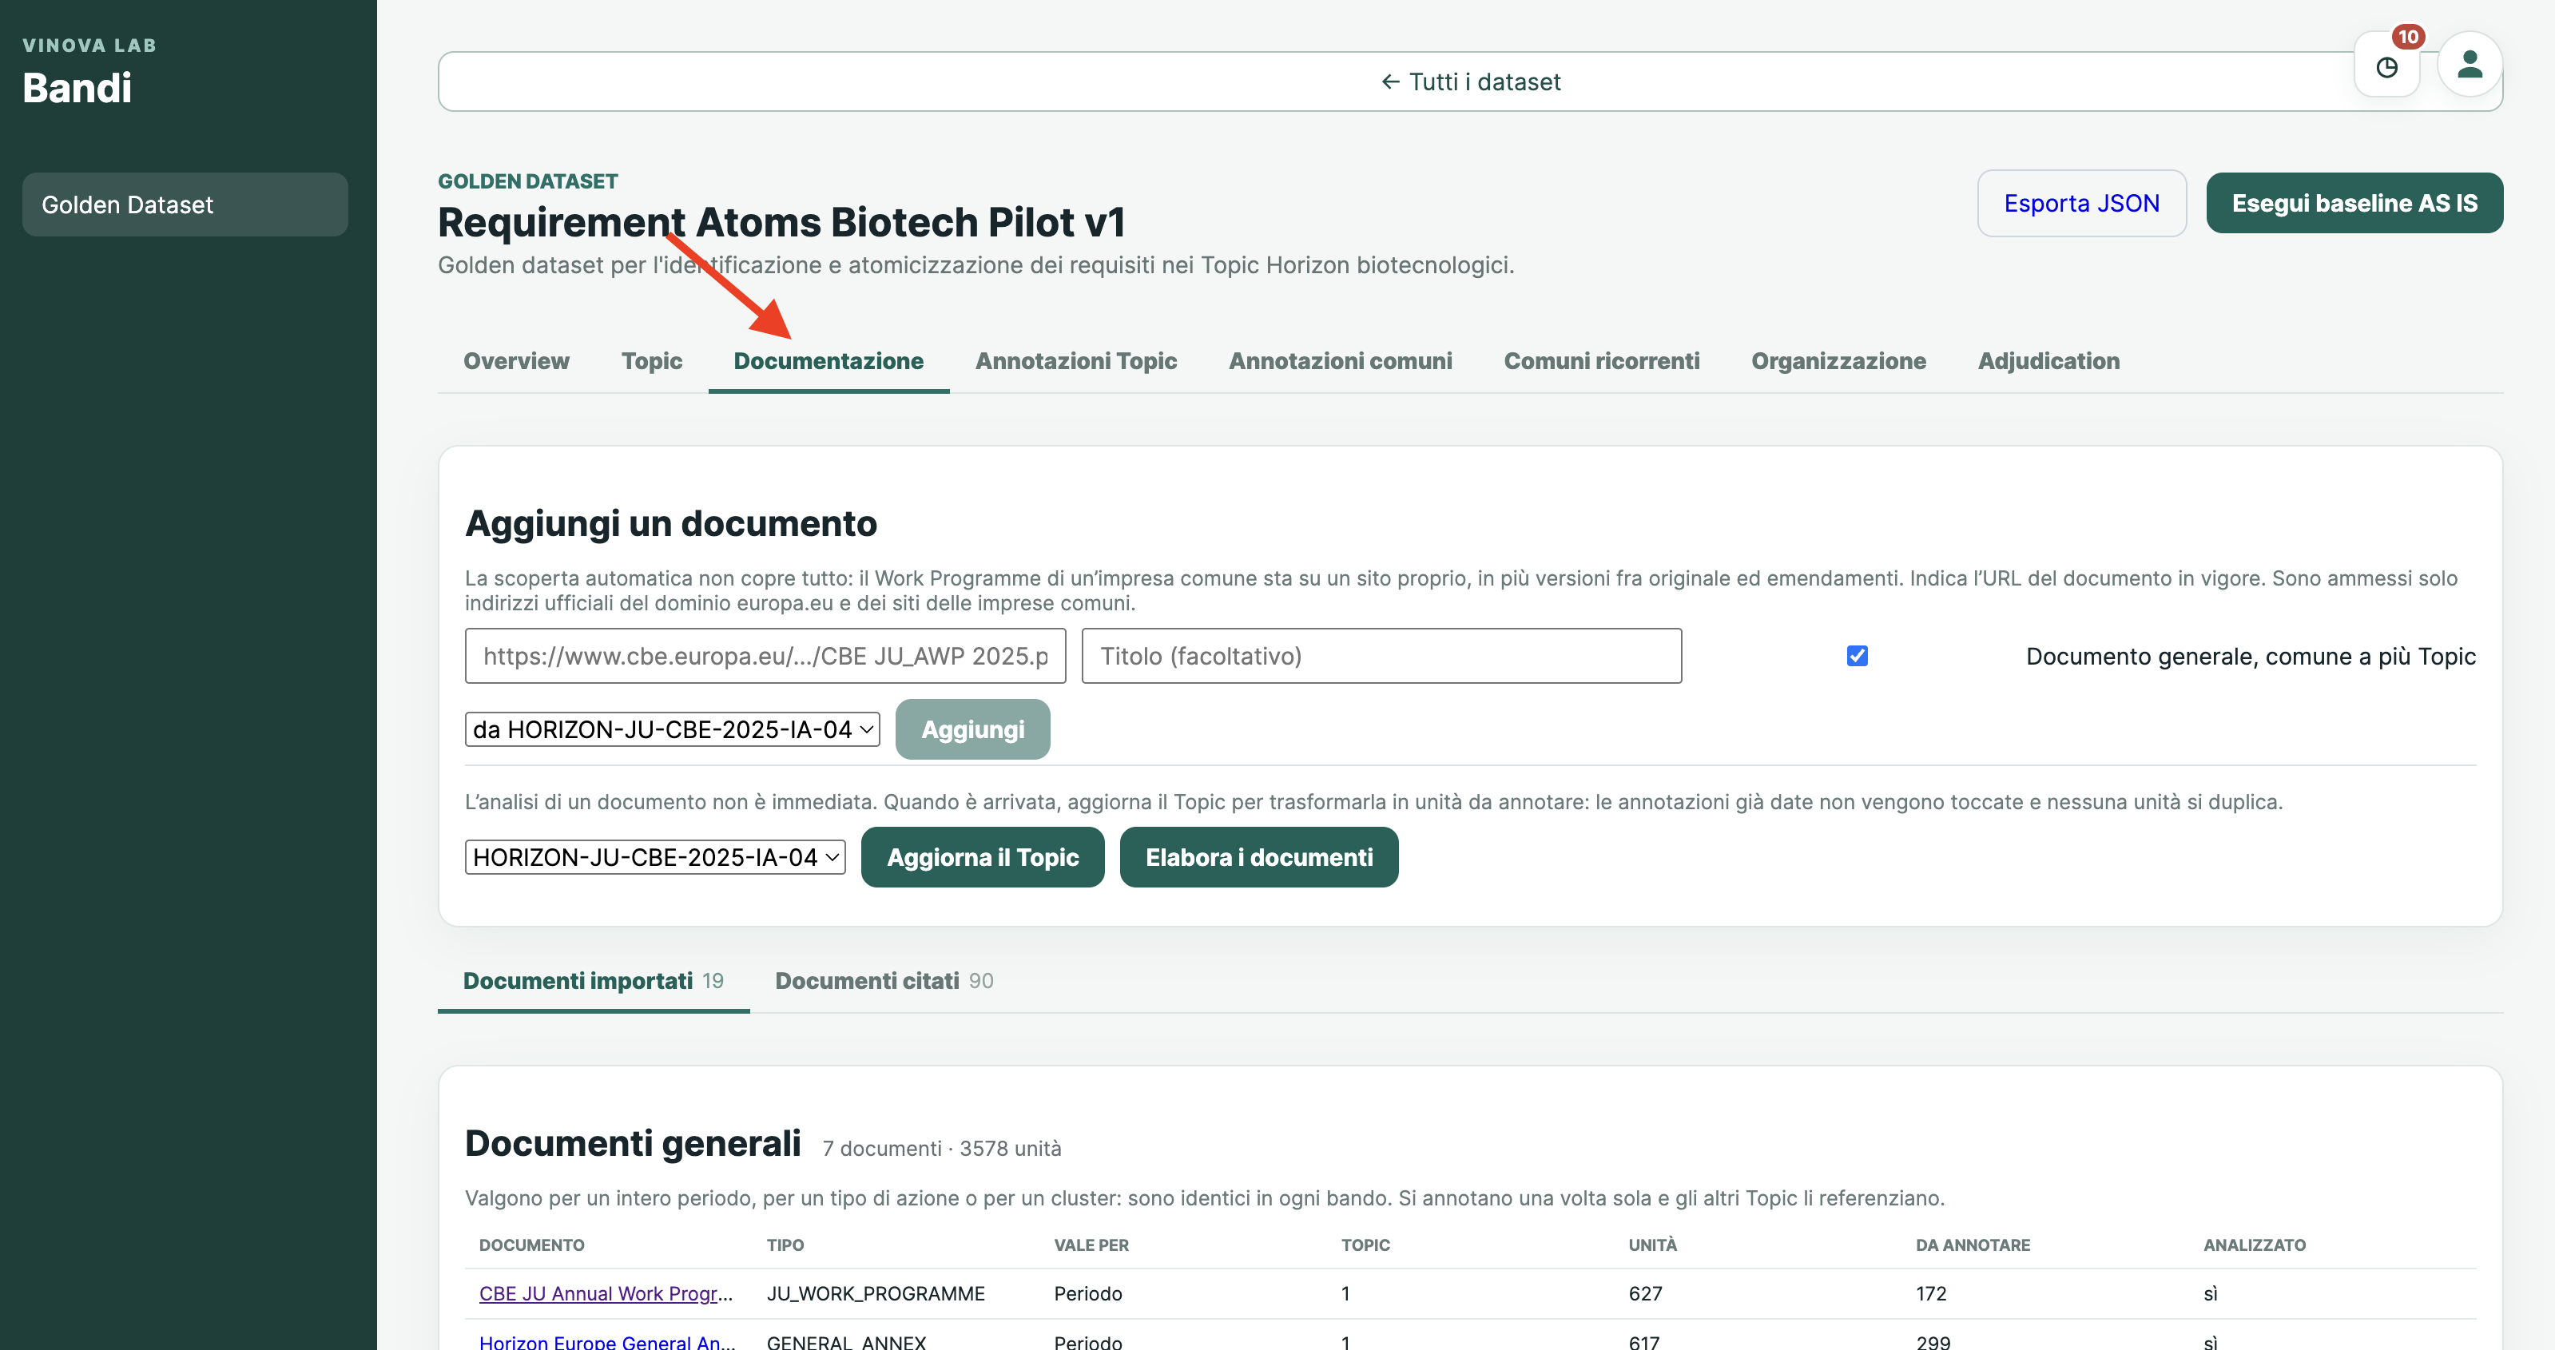Select Golden Dataset in the sidebar
Screen dimensions: 2555x1350
tap(185, 204)
